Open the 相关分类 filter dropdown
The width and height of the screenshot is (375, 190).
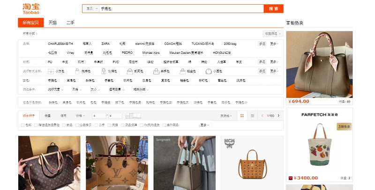pos(141,89)
